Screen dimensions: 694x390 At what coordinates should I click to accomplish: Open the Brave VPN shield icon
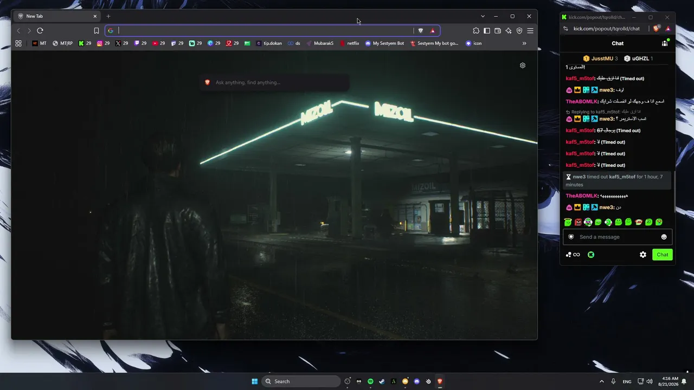(519, 31)
